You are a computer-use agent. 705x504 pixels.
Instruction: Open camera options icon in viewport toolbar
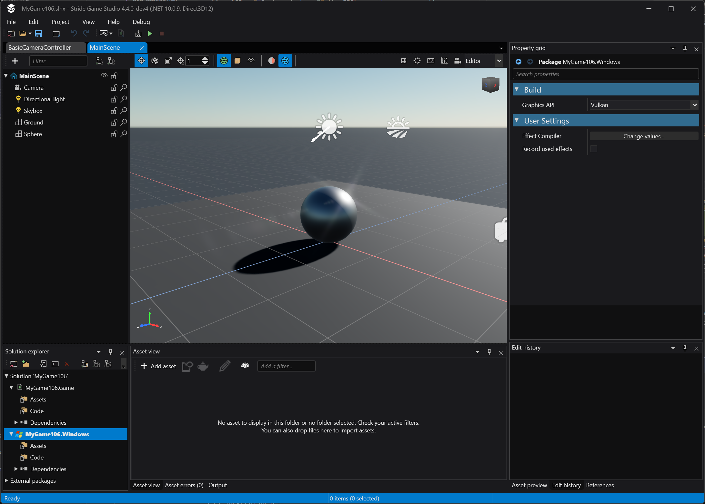[x=458, y=61]
